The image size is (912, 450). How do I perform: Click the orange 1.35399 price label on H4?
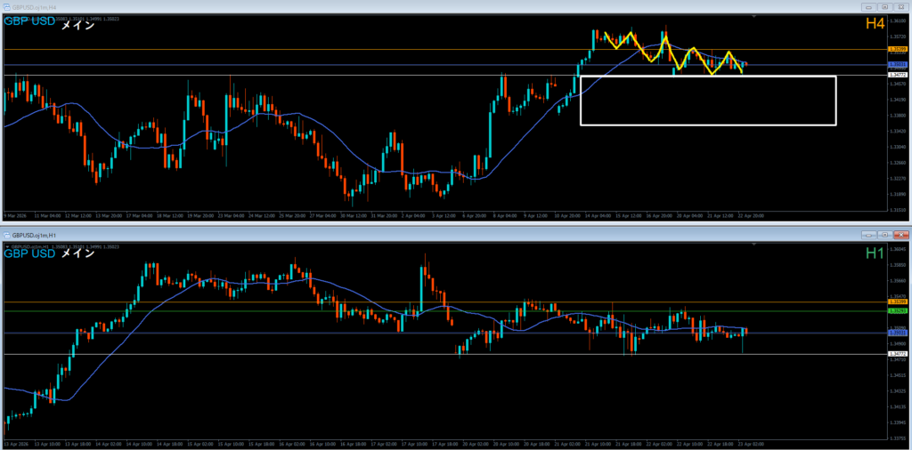(898, 50)
